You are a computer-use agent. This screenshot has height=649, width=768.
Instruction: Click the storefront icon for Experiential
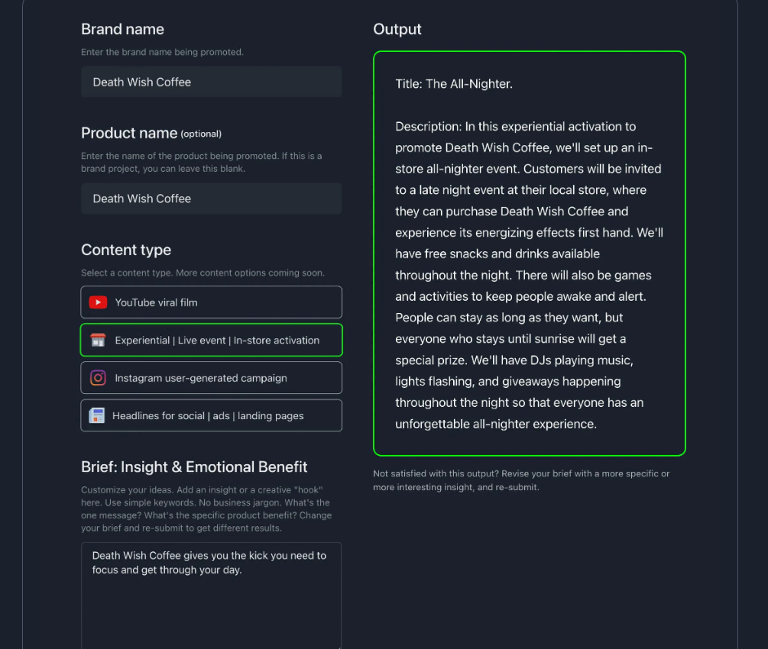(x=98, y=340)
